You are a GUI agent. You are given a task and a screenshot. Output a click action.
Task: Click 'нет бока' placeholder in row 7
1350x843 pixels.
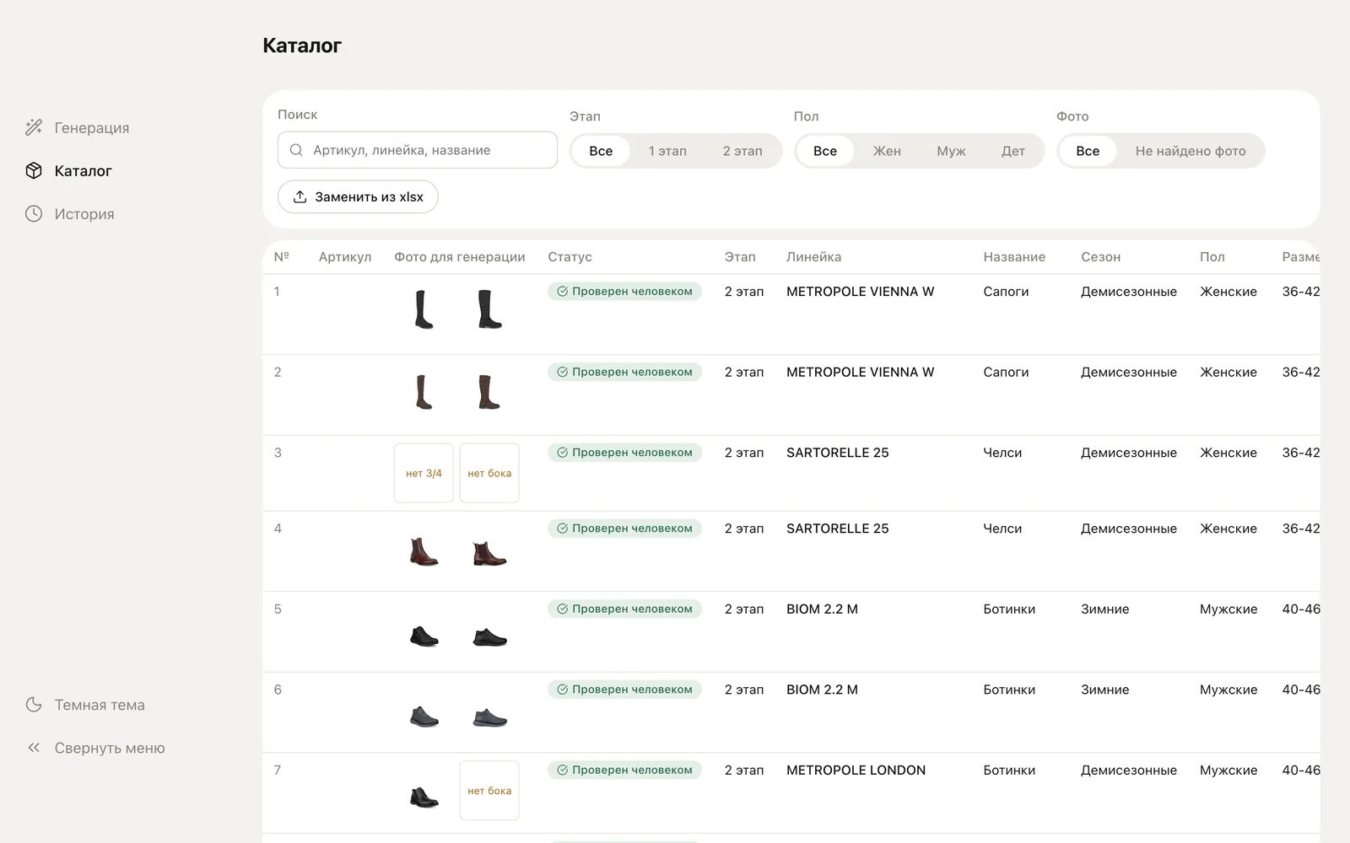point(489,791)
